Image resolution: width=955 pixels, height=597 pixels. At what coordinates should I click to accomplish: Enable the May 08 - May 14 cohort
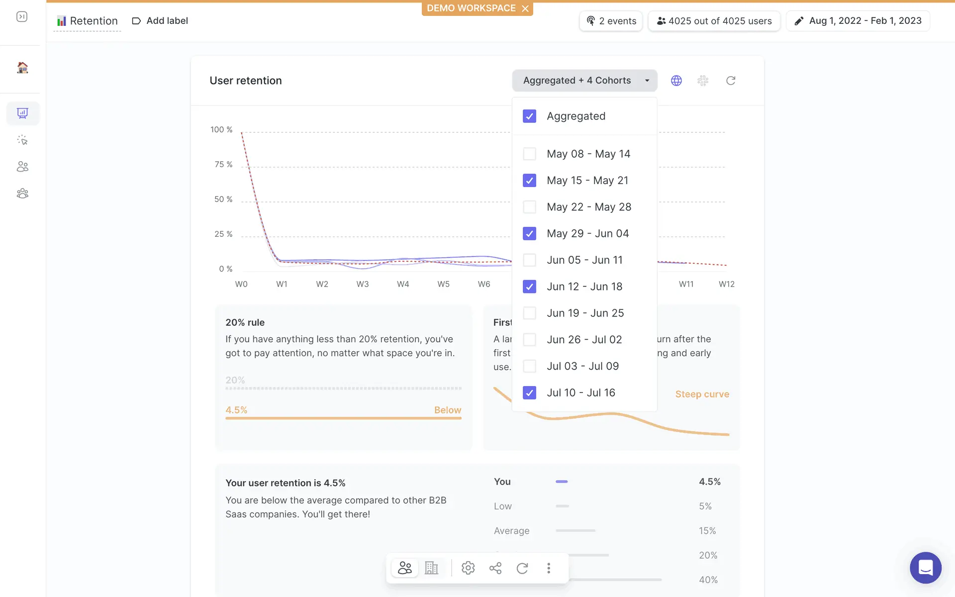(x=529, y=154)
